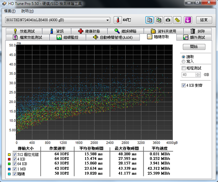Click the thermometer temperature icon

point(118,20)
